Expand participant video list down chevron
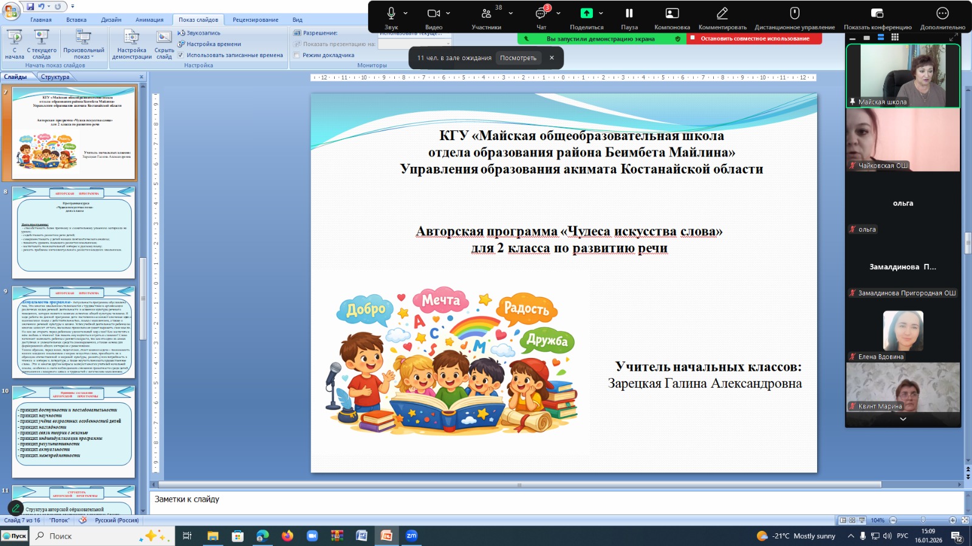Image resolution: width=972 pixels, height=546 pixels. 903,419
